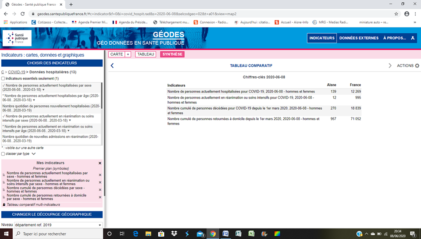Click CHANGER LE DÉCOUPAGE GÉOGRAPHIQUE button

[52, 214]
